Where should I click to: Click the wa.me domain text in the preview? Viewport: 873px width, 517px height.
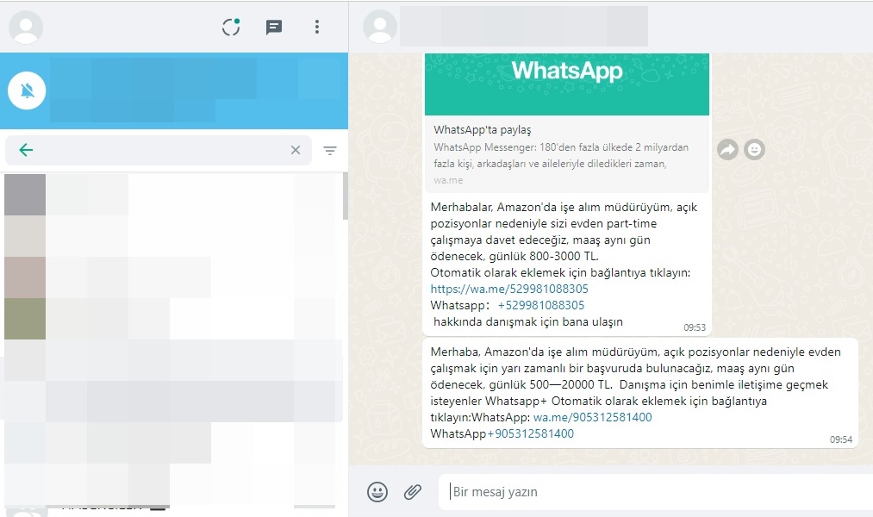click(x=448, y=180)
